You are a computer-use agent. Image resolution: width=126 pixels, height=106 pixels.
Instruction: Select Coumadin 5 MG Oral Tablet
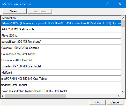61,54
